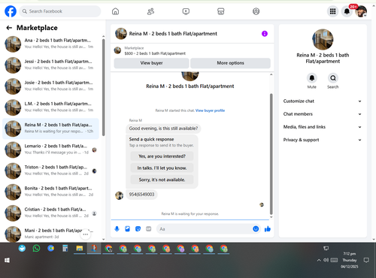Open the account profile picture menu

click(x=361, y=11)
